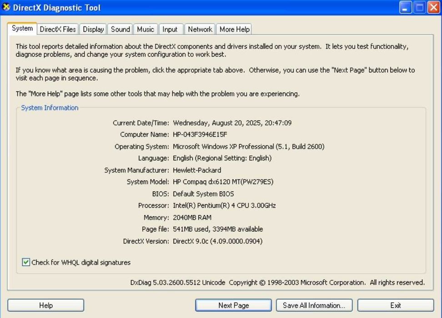Open the Music tab

click(146, 29)
